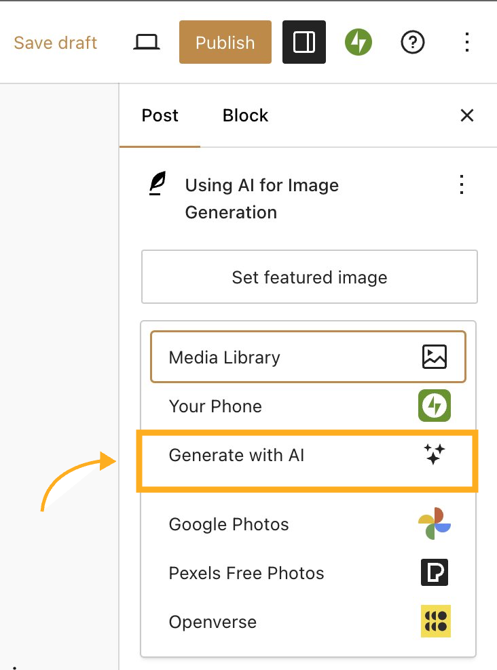Switch to the Block tab

(x=245, y=115)
